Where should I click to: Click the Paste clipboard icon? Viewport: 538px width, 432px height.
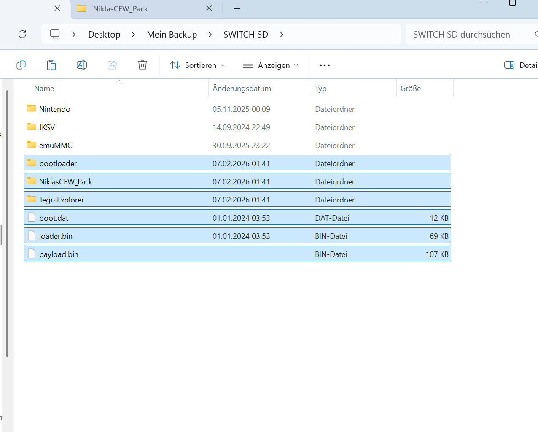(51, 65)
